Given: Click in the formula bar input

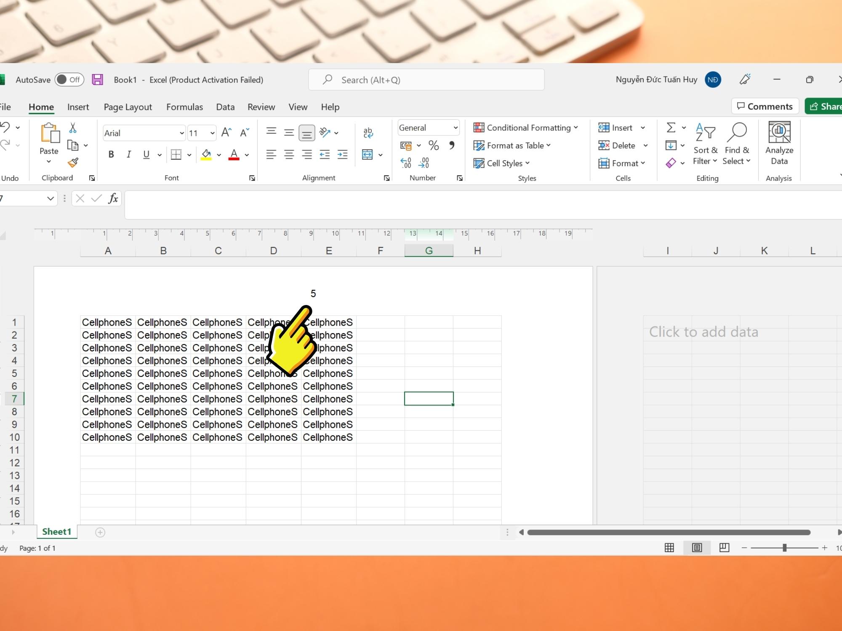Looking at the screenshot, I should coord(483,205).
